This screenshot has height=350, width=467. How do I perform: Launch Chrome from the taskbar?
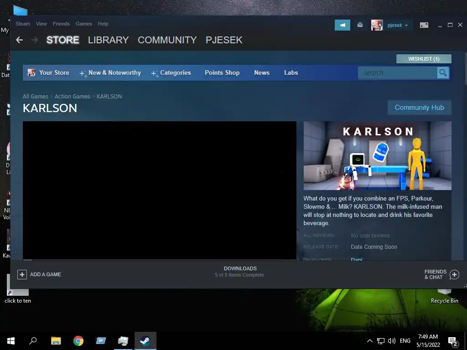point(78,341)
